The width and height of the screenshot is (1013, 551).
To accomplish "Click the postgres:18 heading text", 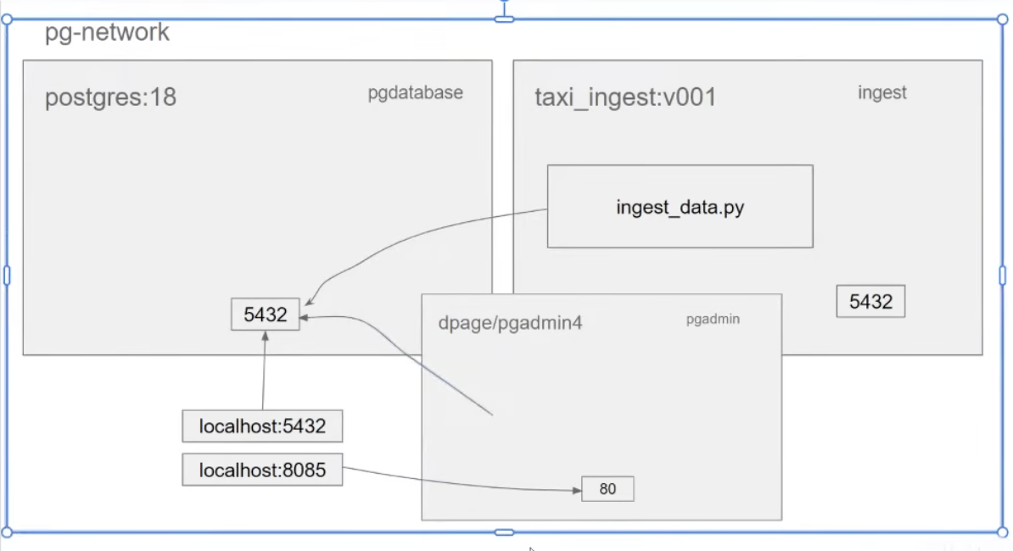I will (x=110, y=97).
